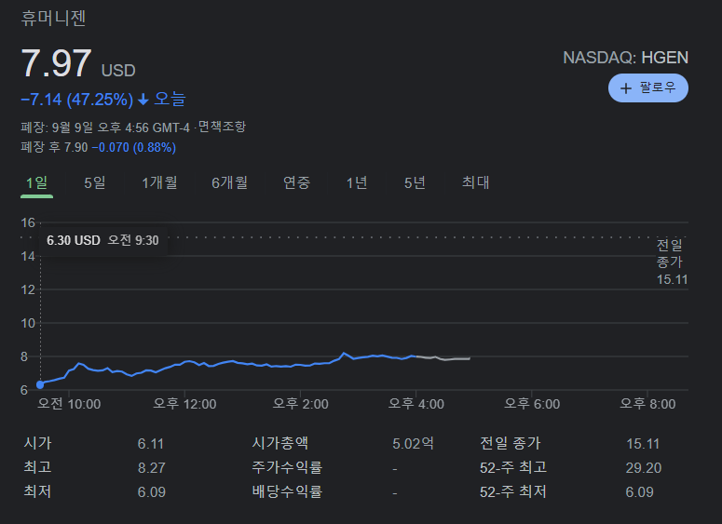722x524 pixels.
Task: Open the 1개월 chart tab
Action: (159, 183)
